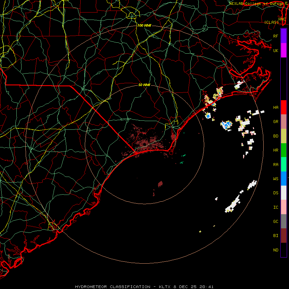The image size is (289, 289).
Task: Click the 'RF' legend label
Action: coord(276,36)
